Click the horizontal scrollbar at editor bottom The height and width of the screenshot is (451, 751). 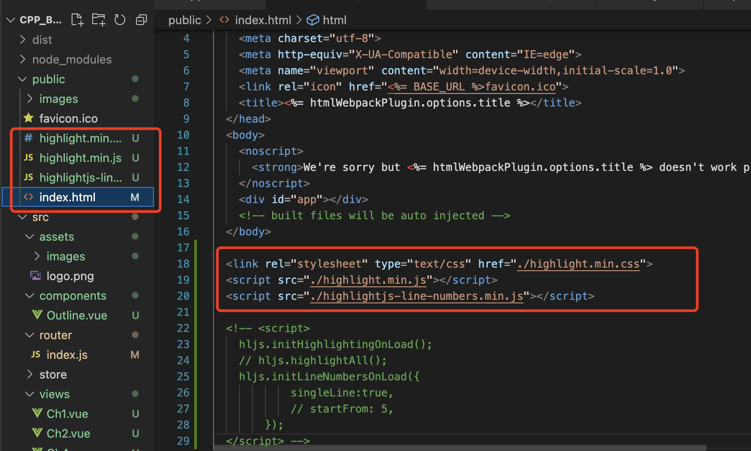(460, 447)
